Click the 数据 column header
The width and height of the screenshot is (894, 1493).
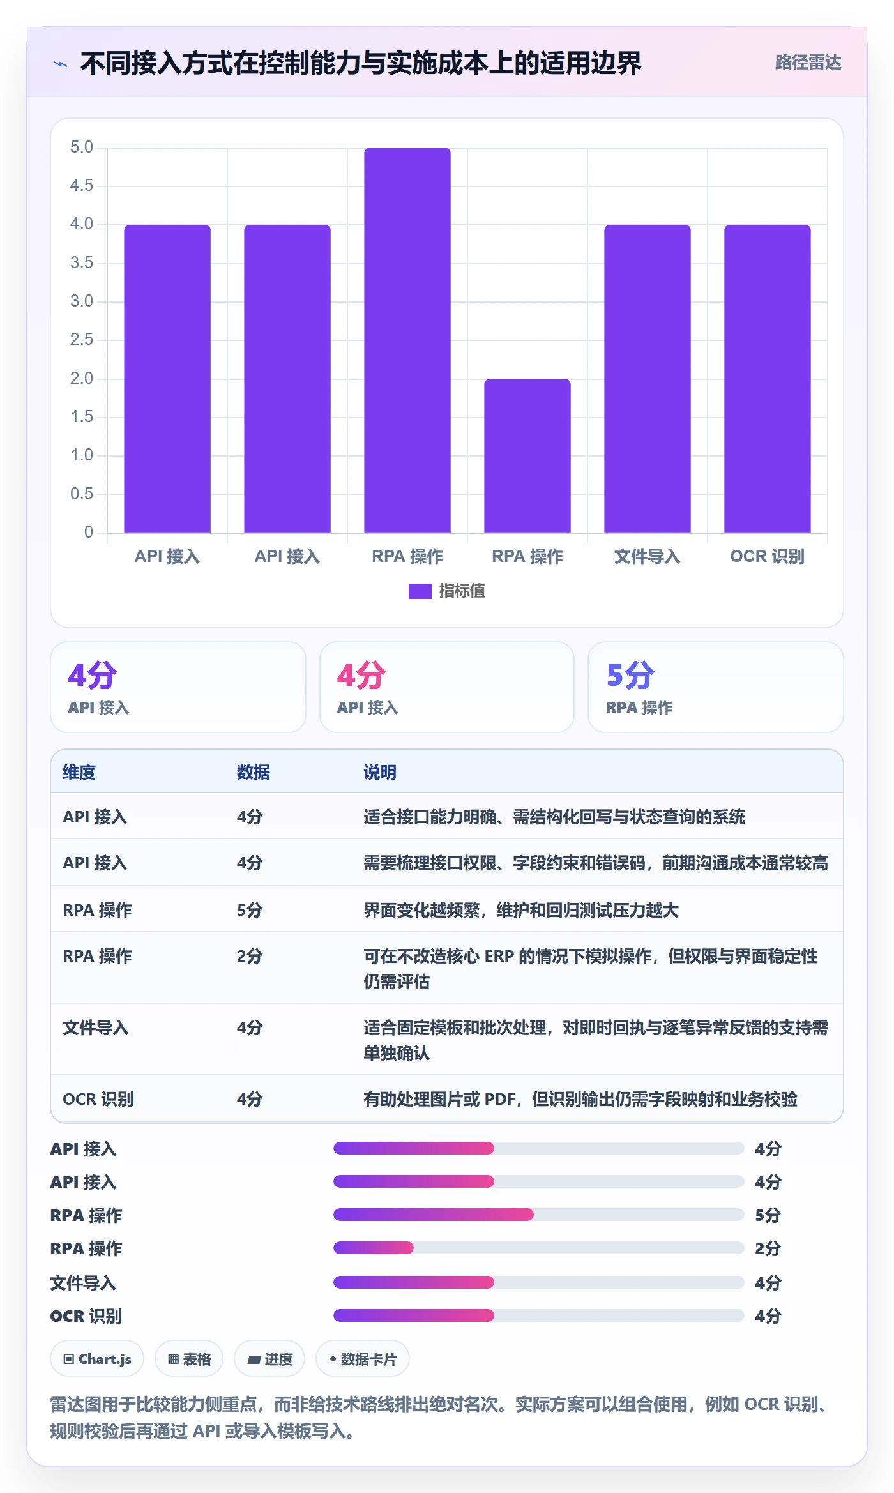point(254,772)
